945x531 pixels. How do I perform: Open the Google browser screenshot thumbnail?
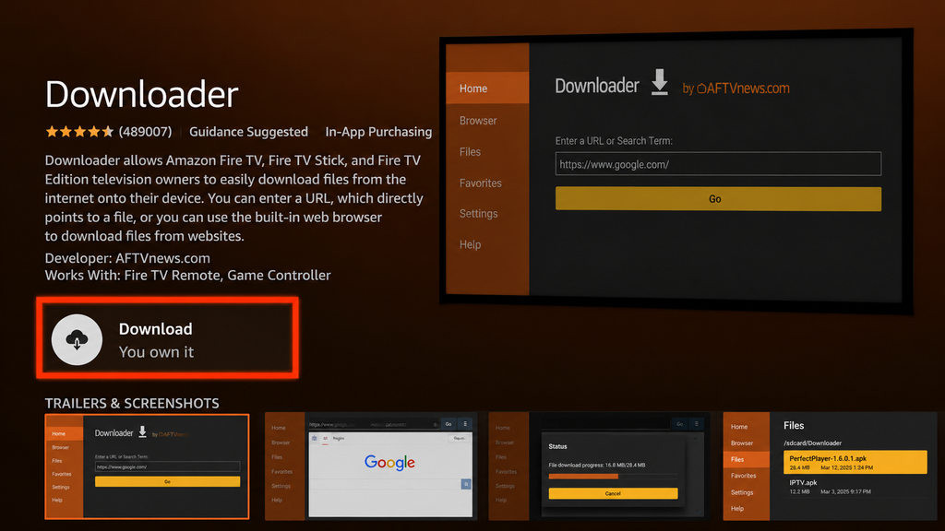click(371, 466)
